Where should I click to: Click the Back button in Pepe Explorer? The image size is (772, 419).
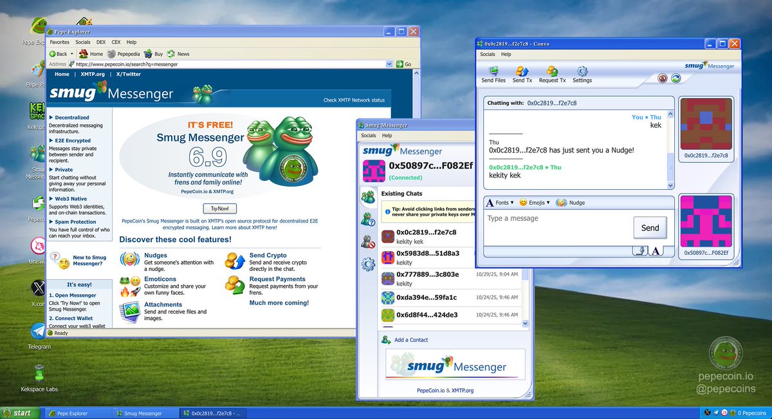(58, 54)
